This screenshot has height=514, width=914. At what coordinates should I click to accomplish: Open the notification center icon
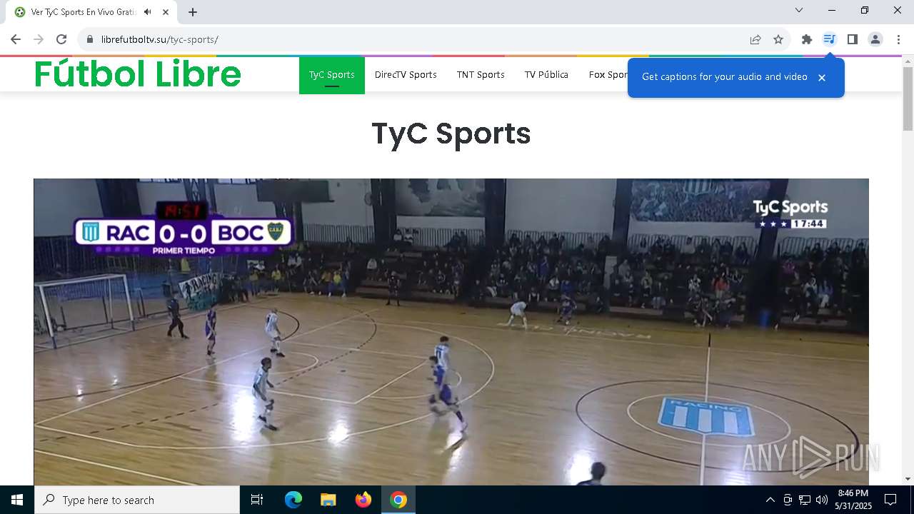(x=890, y=500)
